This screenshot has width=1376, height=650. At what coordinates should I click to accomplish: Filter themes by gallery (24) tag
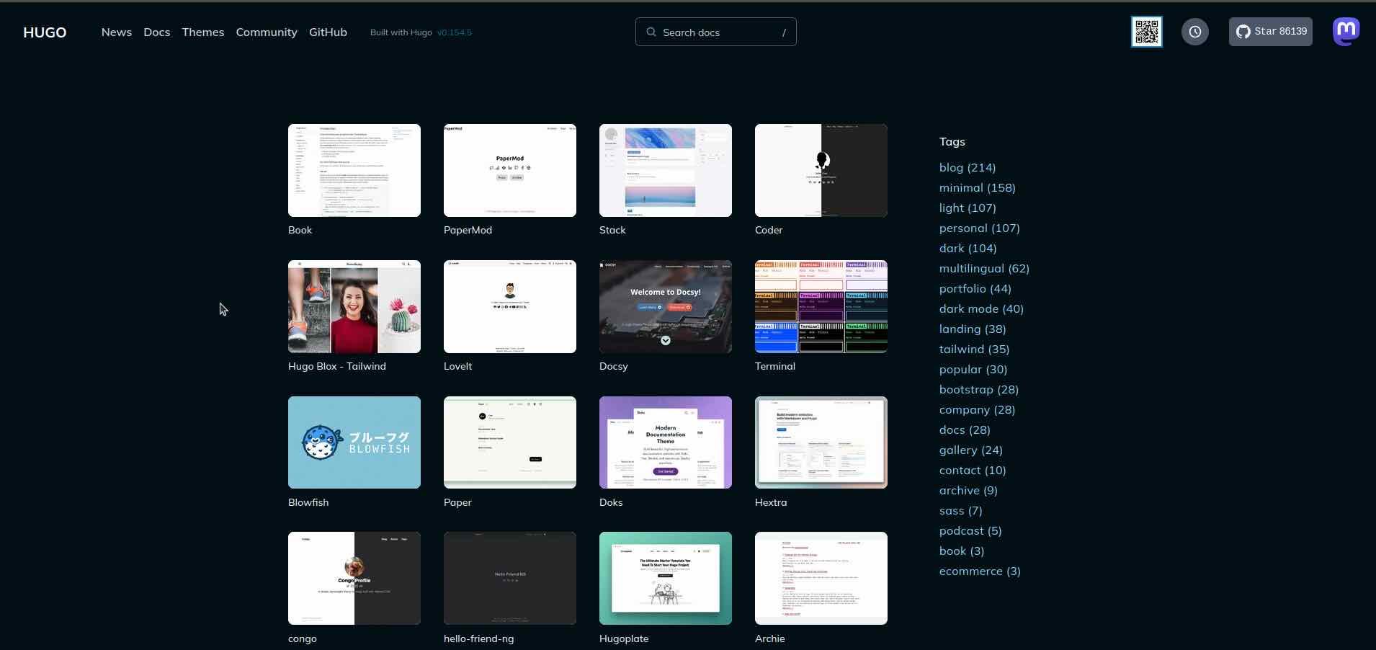click(x=971, y=450)
